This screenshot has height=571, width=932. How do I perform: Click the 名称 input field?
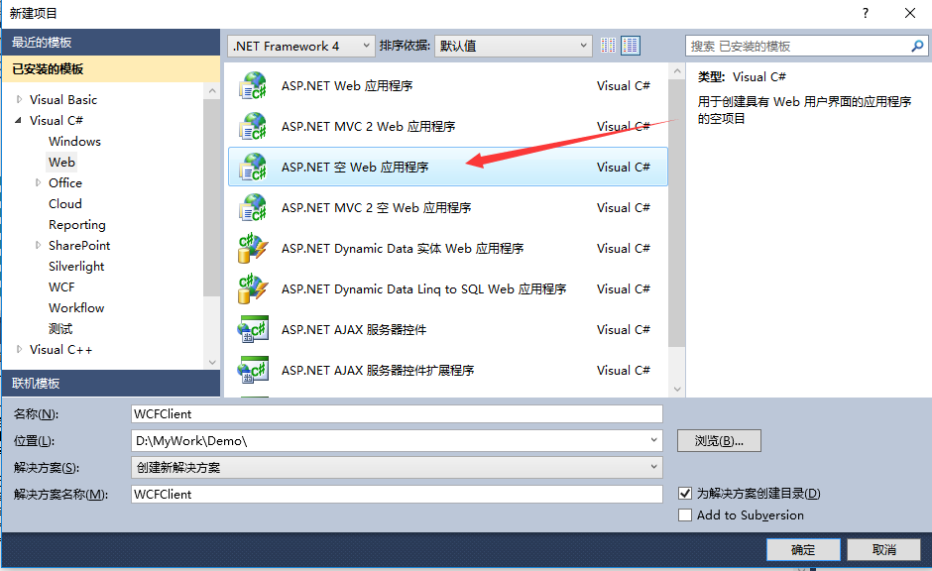[x=397, y=414]
